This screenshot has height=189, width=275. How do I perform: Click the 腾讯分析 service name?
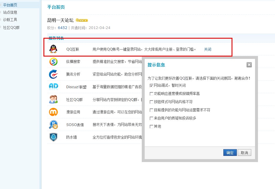click(x=73, y=74)
